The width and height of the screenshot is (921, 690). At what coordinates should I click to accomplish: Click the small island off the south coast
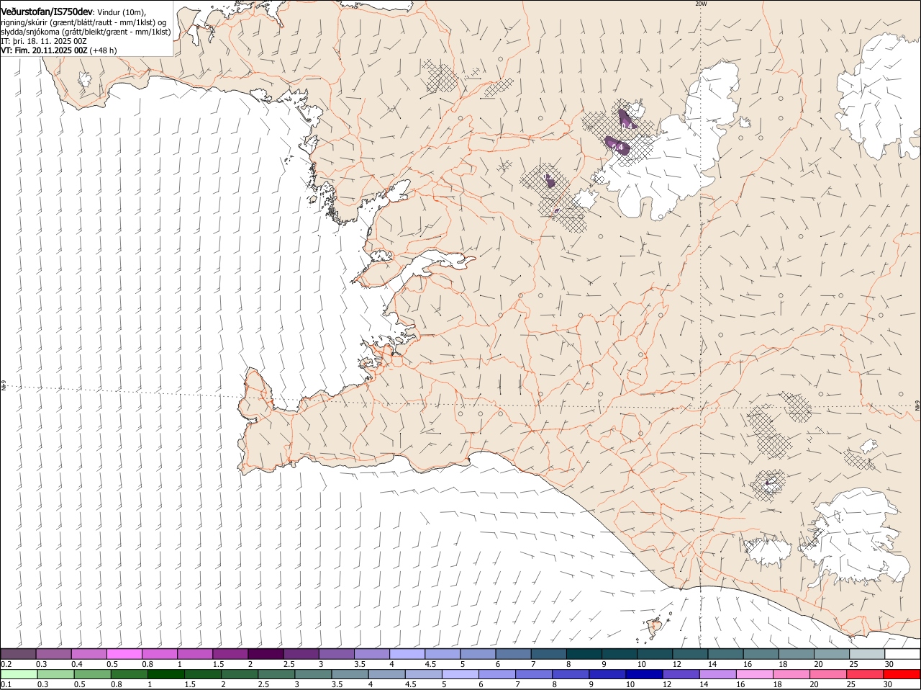pyautogui.click(x=655, y=627)
